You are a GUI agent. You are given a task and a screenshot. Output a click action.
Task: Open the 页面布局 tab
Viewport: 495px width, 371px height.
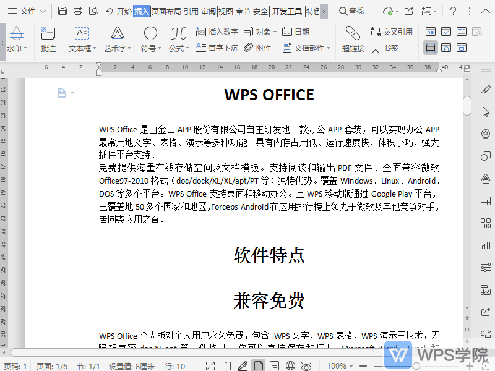(166, 11)
